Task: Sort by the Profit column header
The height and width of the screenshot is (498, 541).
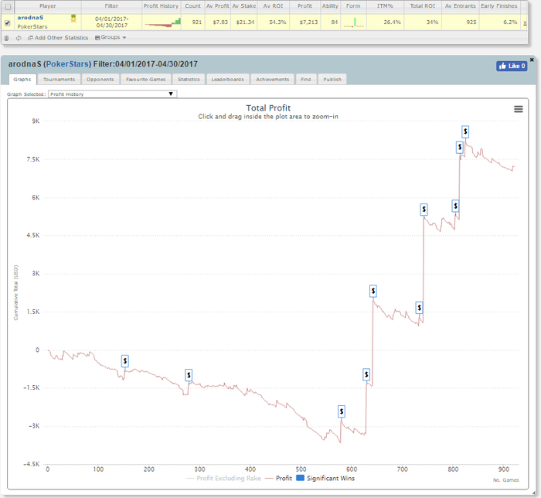Action: tap(305, 6)
